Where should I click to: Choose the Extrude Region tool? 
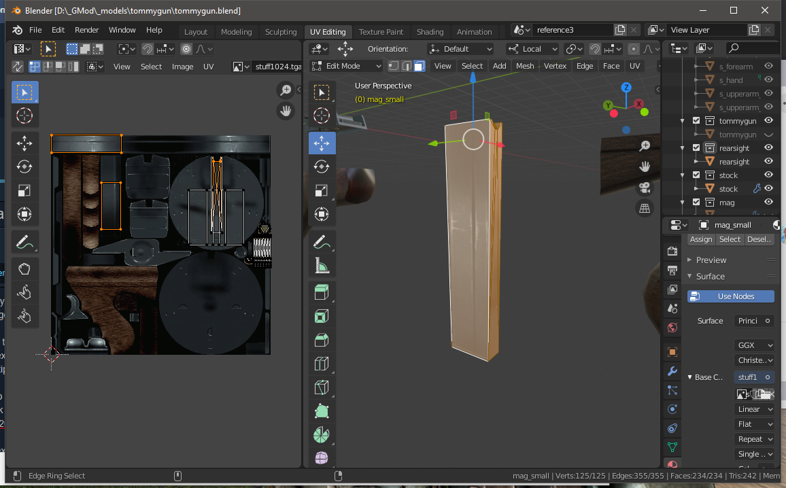tap(322, 293)
